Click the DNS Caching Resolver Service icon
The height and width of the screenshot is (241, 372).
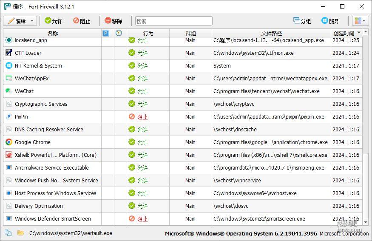[9, 129]
